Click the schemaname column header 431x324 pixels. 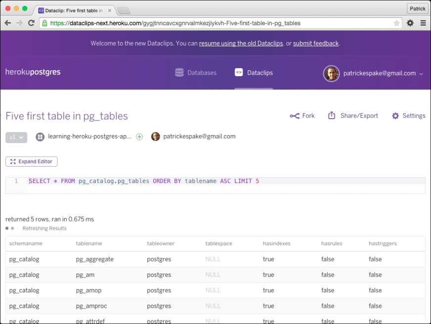pos(26,244)
